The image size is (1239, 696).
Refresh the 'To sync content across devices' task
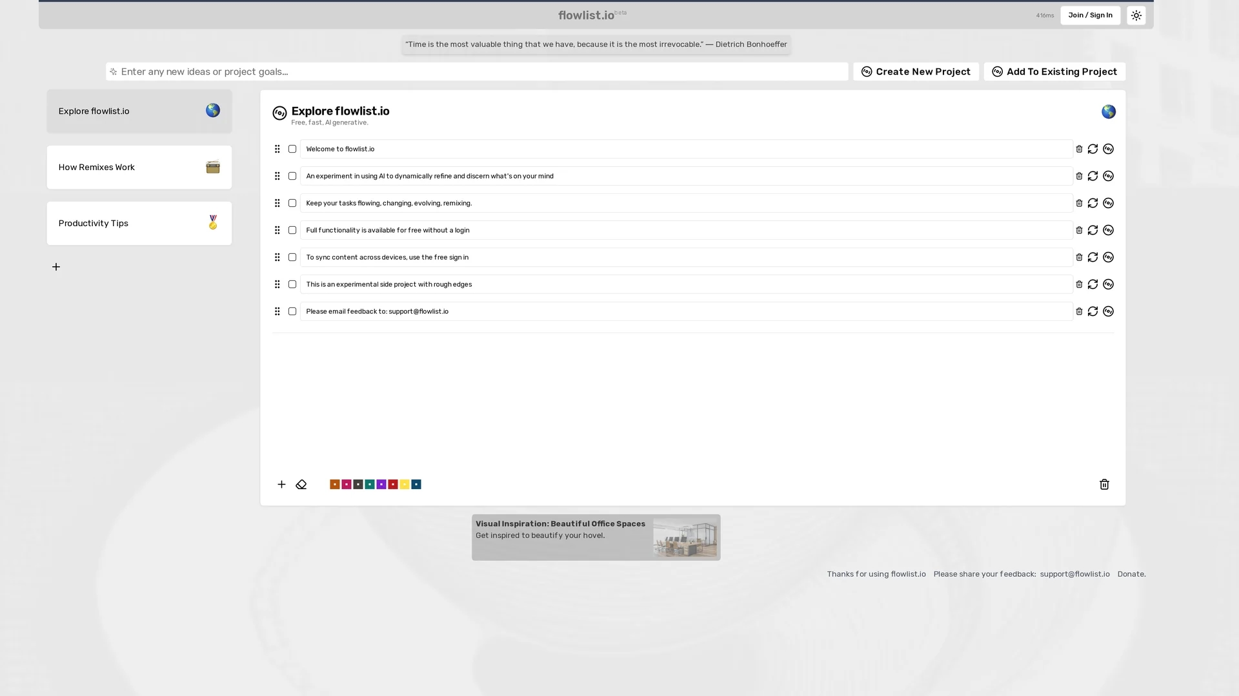coord(1093,257)
